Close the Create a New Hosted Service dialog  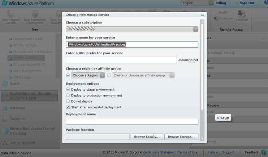tap(202, 15)
